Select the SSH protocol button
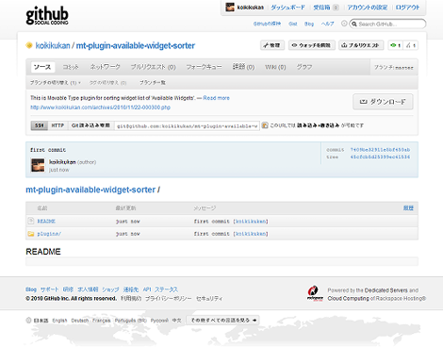This screenshot has width=443, height=347. click(x=40, y=125)
